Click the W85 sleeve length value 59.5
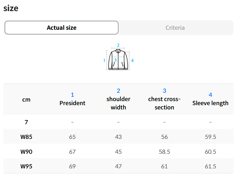 point(210,137)
